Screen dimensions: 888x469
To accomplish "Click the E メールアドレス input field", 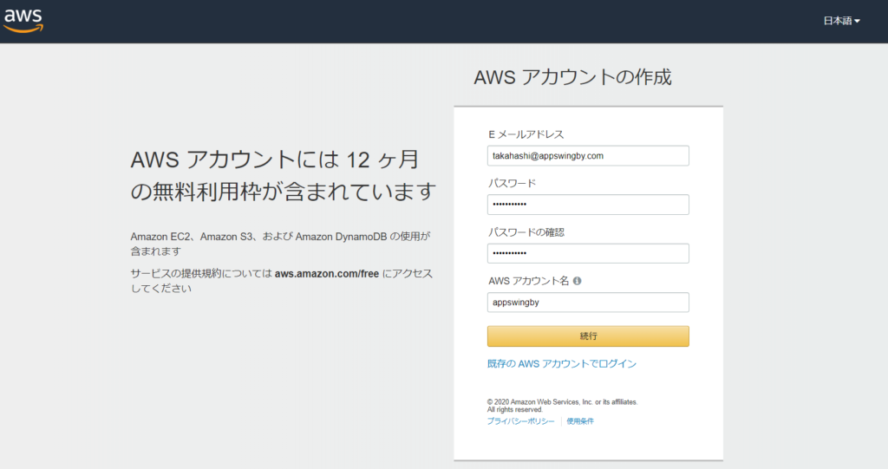I will (x=588, y=156).
